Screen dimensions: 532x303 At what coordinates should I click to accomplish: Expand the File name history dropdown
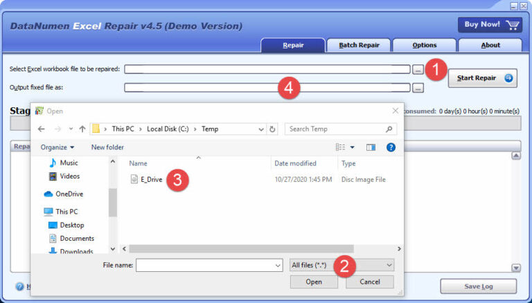point(278,265)
